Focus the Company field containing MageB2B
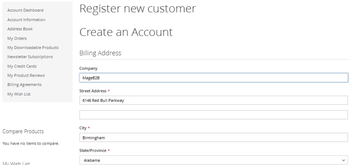 tap(213, 78)
